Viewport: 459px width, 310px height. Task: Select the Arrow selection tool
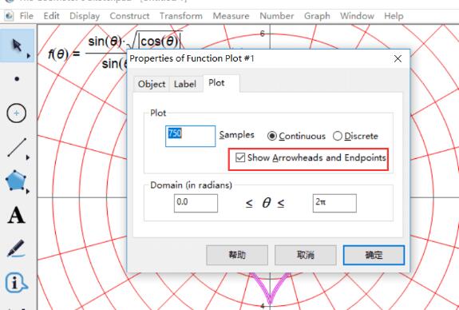(17, 46)
